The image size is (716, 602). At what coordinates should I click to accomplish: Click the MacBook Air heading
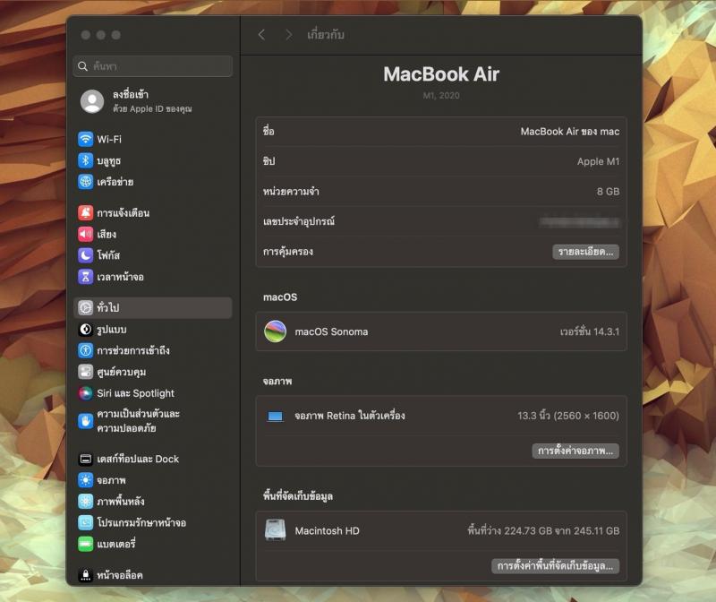tap(441, 74)
